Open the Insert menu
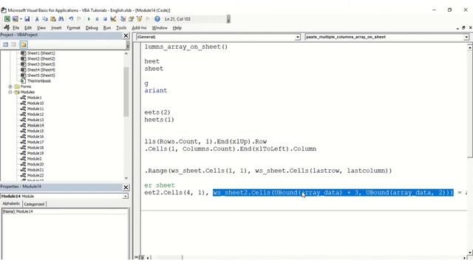 (x=56, y=28)
